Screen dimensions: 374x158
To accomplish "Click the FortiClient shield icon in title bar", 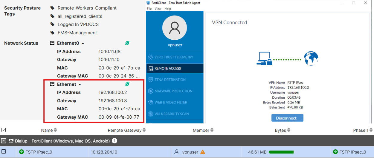I will 149,3.
